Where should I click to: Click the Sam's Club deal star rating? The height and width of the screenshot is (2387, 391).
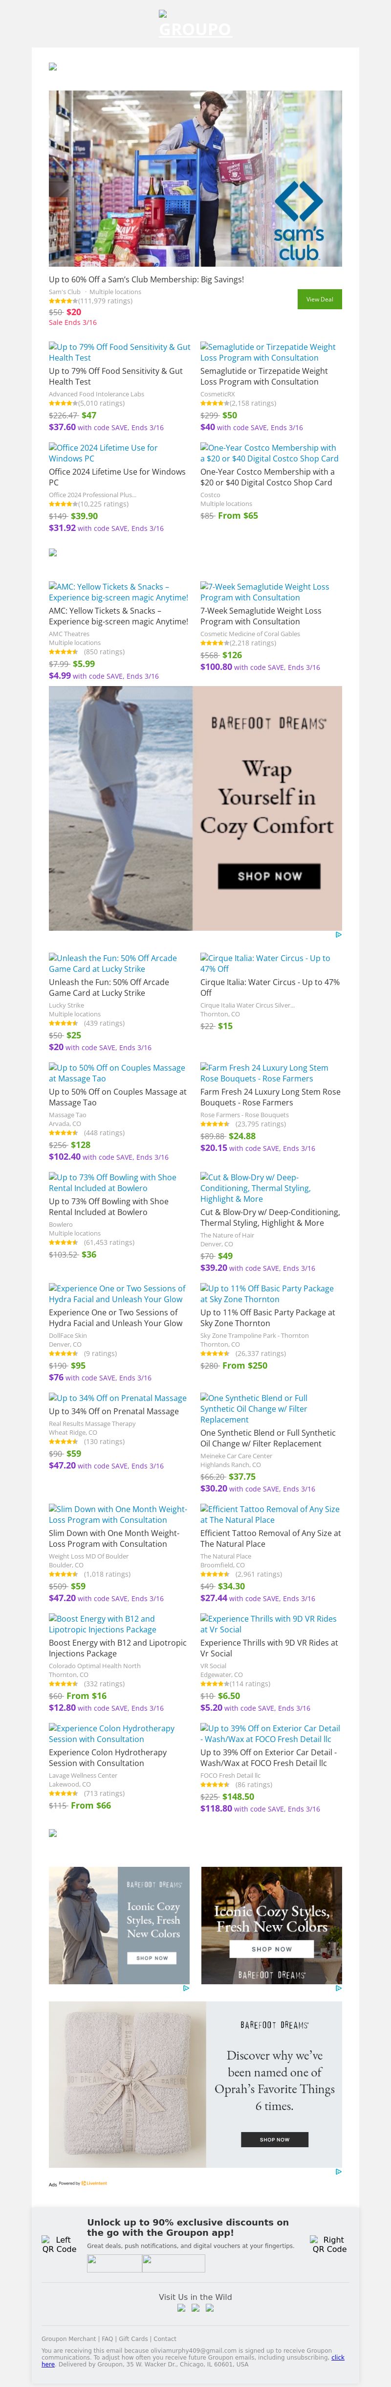coord(63,301)
